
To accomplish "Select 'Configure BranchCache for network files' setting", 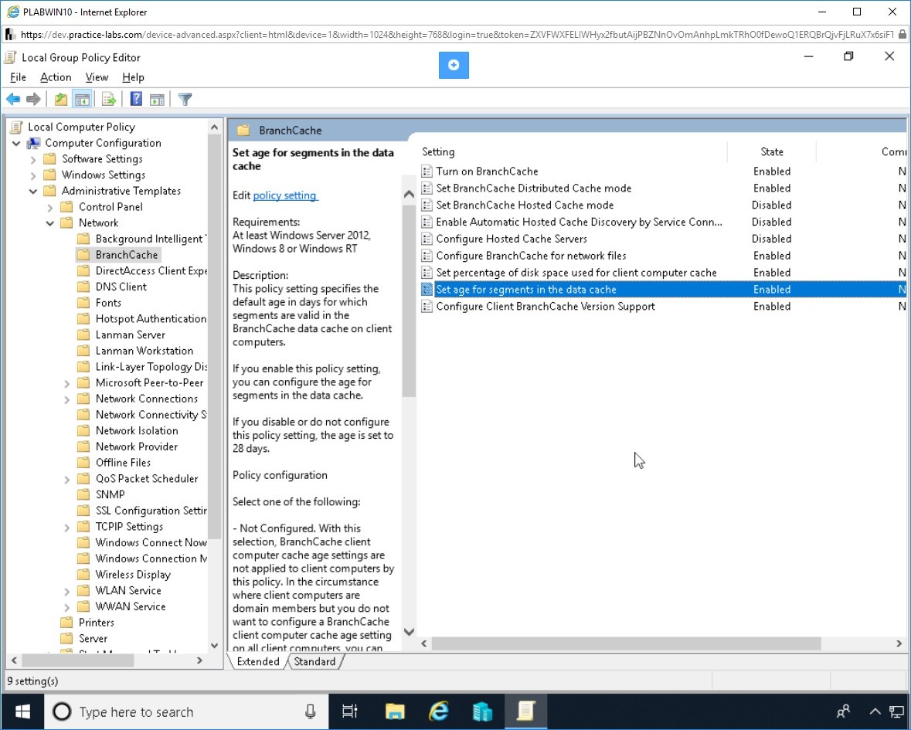I will [x=531, y=256].
